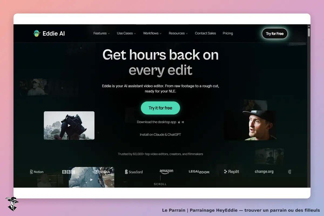The image size is (324, 216).
Task: Click the BBC logo
Action: coord(69,172)
